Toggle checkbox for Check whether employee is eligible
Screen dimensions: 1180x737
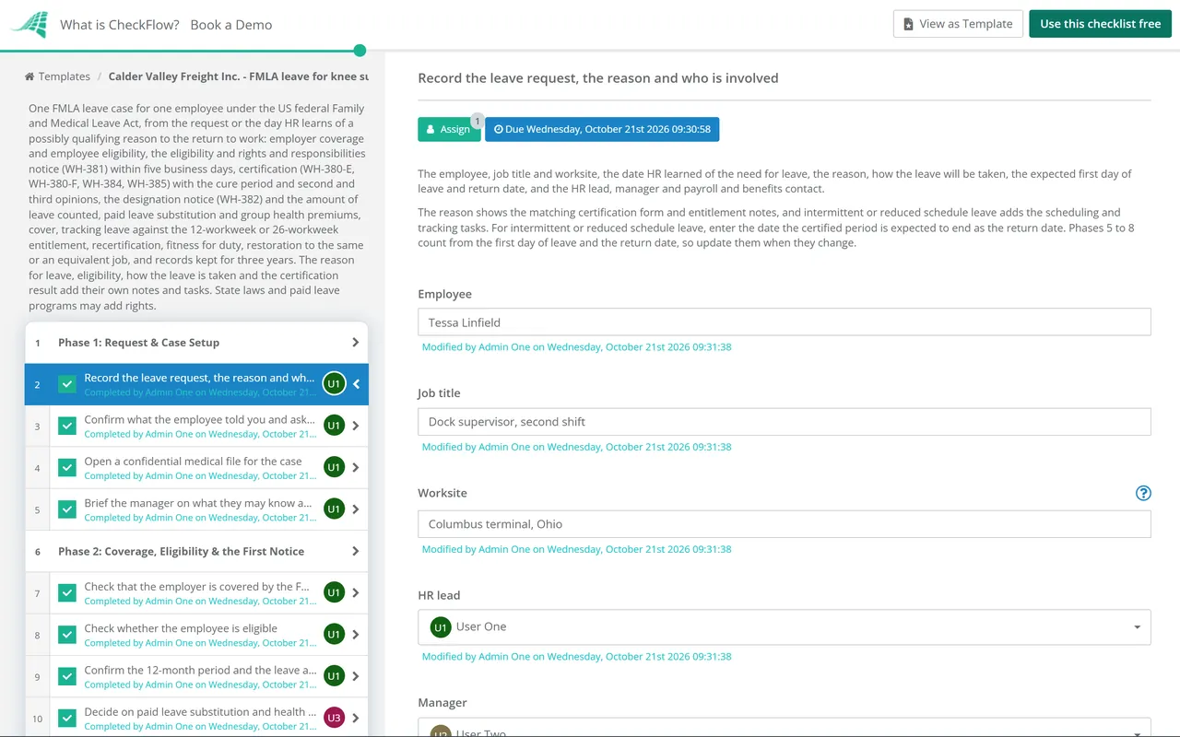point(67,634)
